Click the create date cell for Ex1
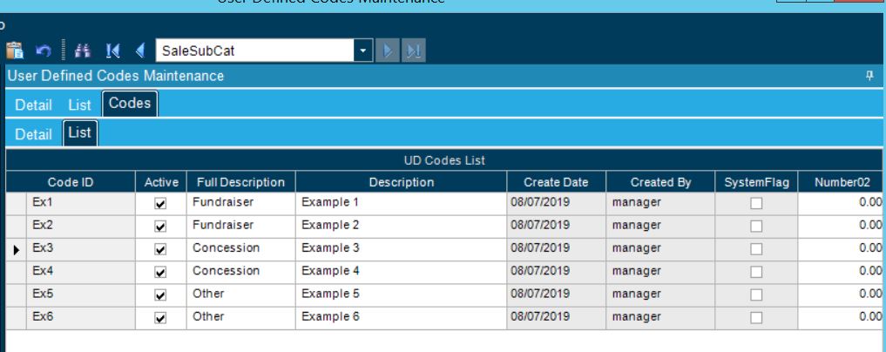Viewport: 886px width, 352px height. point(557,203)
